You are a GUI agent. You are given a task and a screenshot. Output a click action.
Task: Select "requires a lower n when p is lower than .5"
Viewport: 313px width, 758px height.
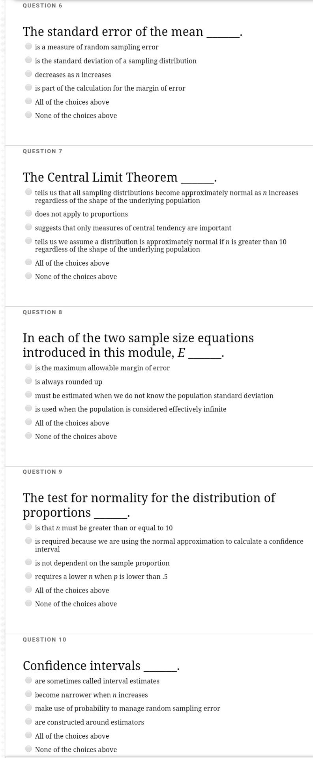point(28,576)
